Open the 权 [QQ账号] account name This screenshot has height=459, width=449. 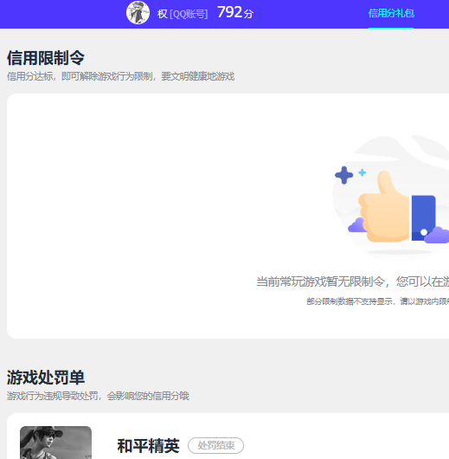click(x=183, y=14)
